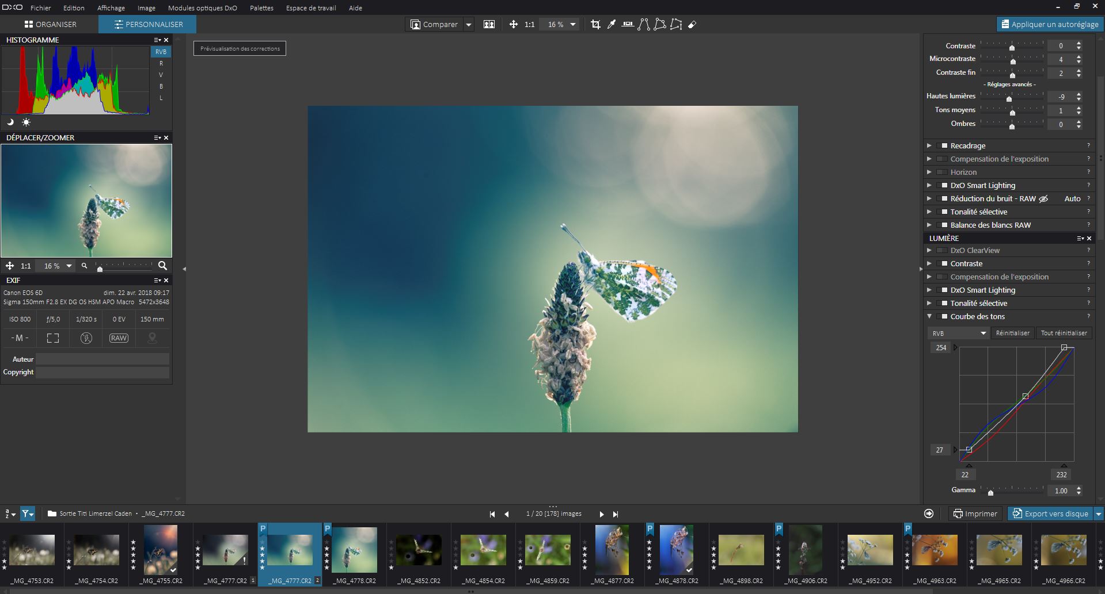Show the L luminance histogram channel
The width and height of the screenshot is (1105, 594).
coord(161,98)
